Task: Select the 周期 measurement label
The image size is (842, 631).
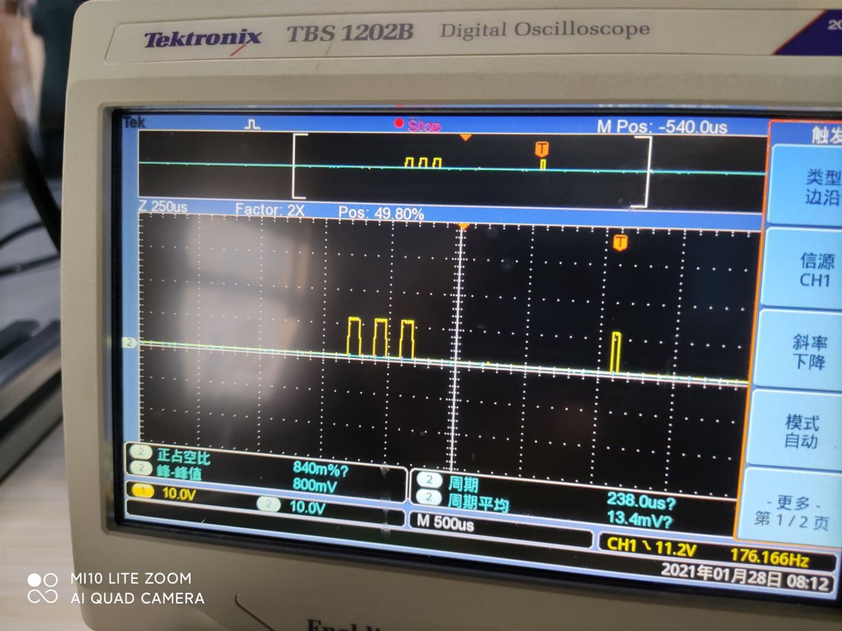Action: [463, 483]
